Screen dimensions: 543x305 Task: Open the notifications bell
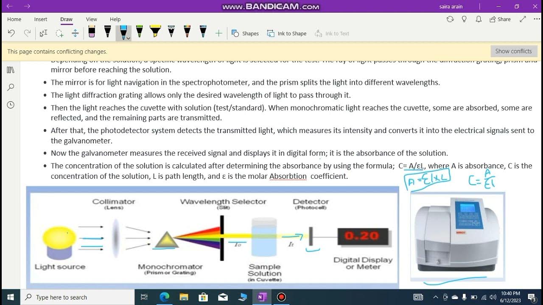click(x=479, y=19)
